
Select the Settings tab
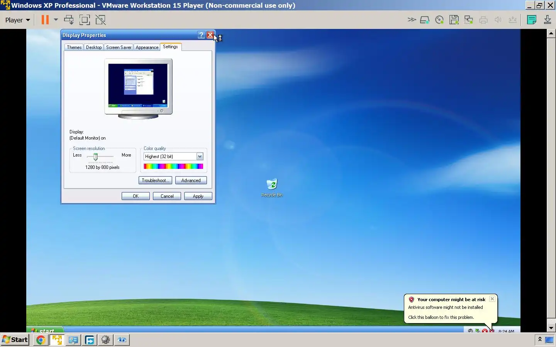tap(170, 47)
